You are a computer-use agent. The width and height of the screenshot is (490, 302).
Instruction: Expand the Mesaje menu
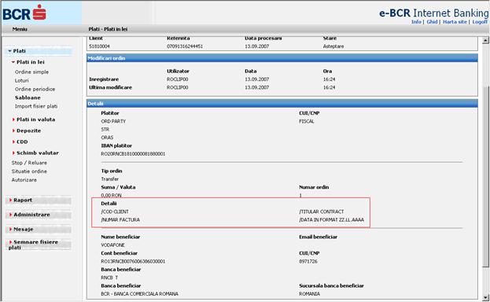pos(38,229)
